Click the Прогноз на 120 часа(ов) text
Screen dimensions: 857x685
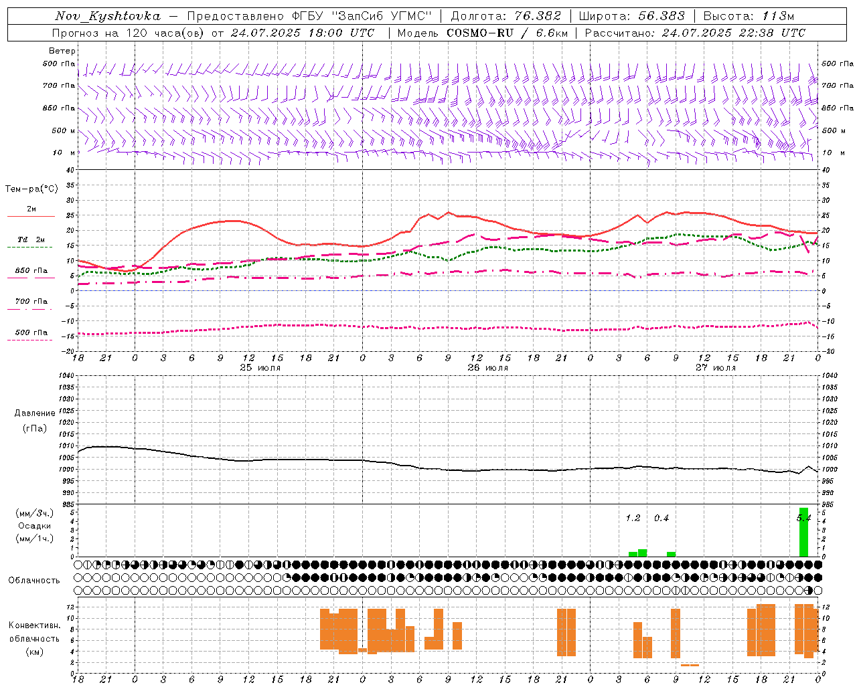point(129,33)
